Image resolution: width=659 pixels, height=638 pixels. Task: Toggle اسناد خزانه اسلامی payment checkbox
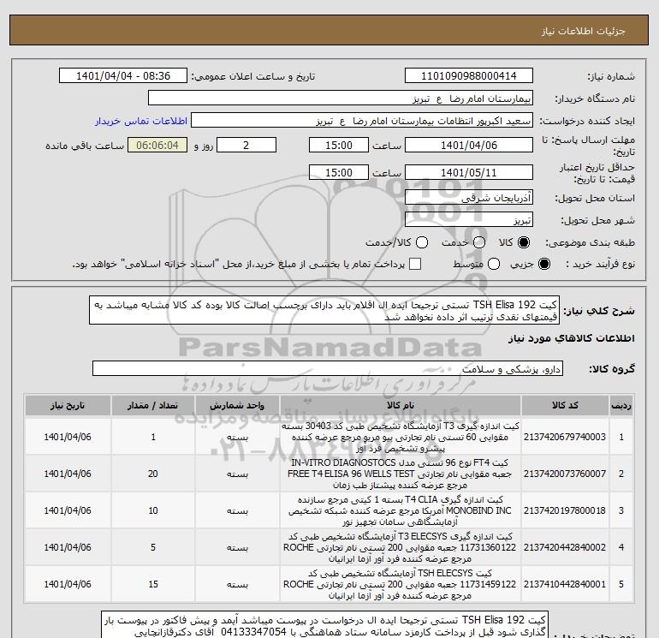[415, 264]
